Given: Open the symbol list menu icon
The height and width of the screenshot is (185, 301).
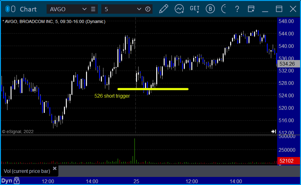Looking at the screenshot, I should pyautogui.click(x=93, y=9).
